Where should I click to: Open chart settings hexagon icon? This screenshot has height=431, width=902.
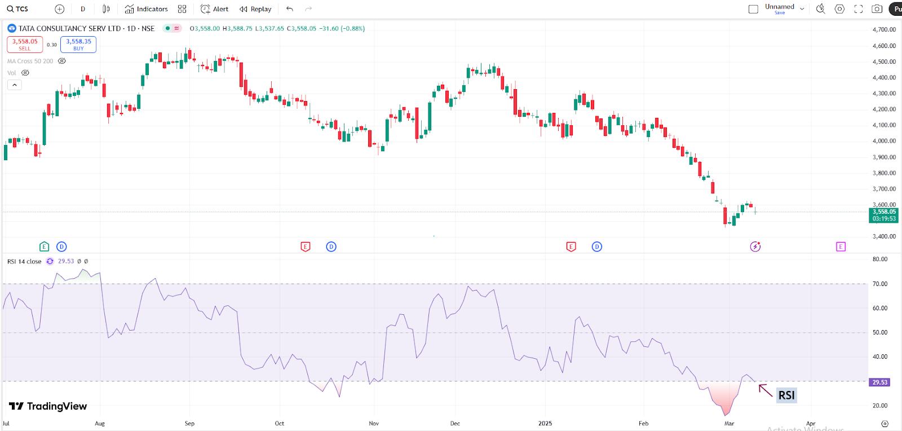(x=839, y=9)
